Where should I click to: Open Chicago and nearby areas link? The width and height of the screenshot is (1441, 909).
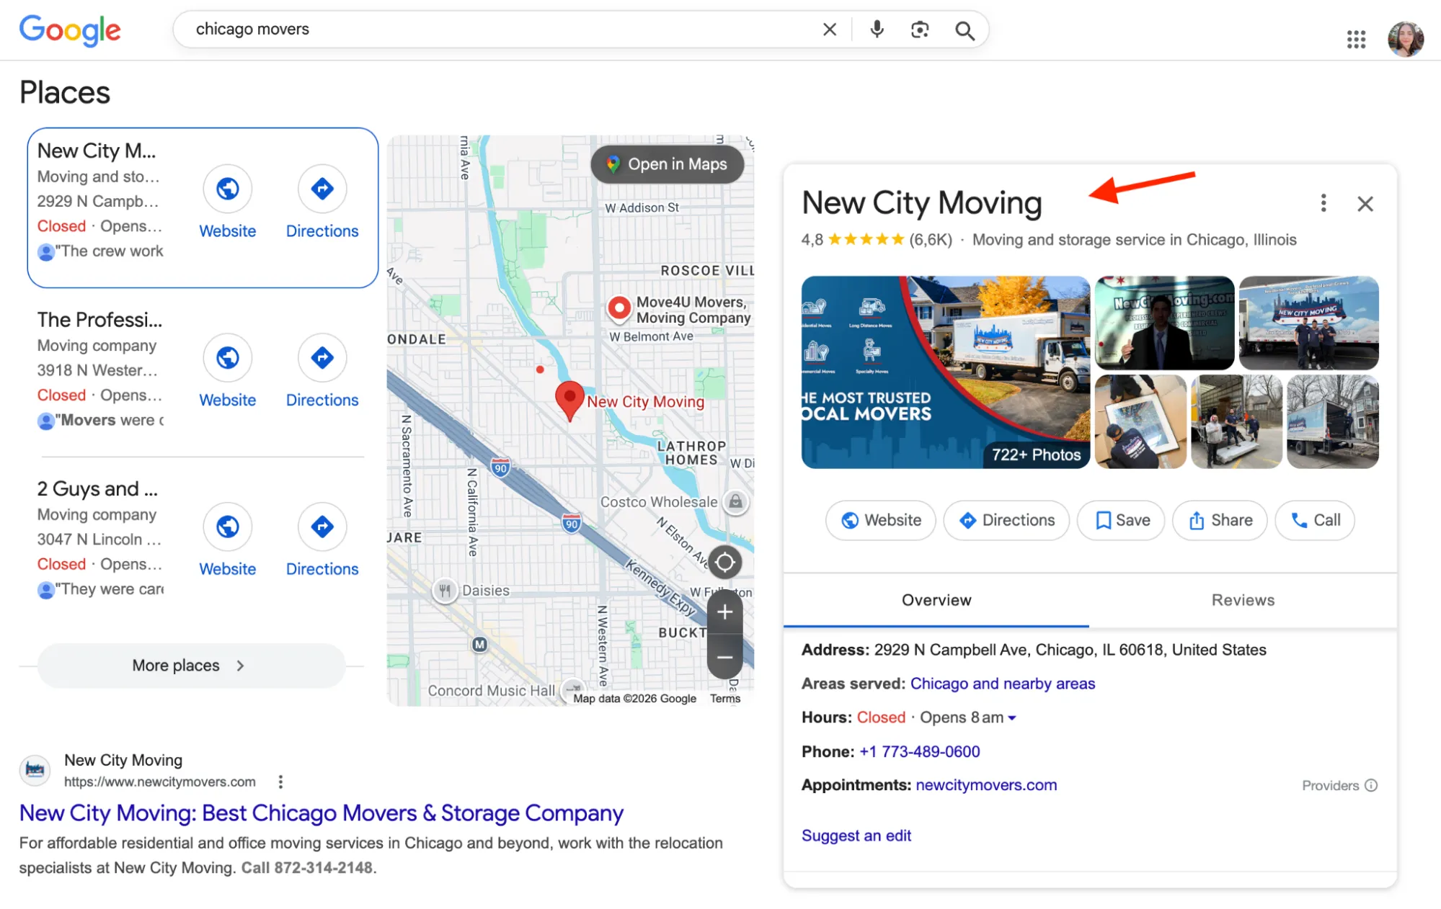(1002, 684)
